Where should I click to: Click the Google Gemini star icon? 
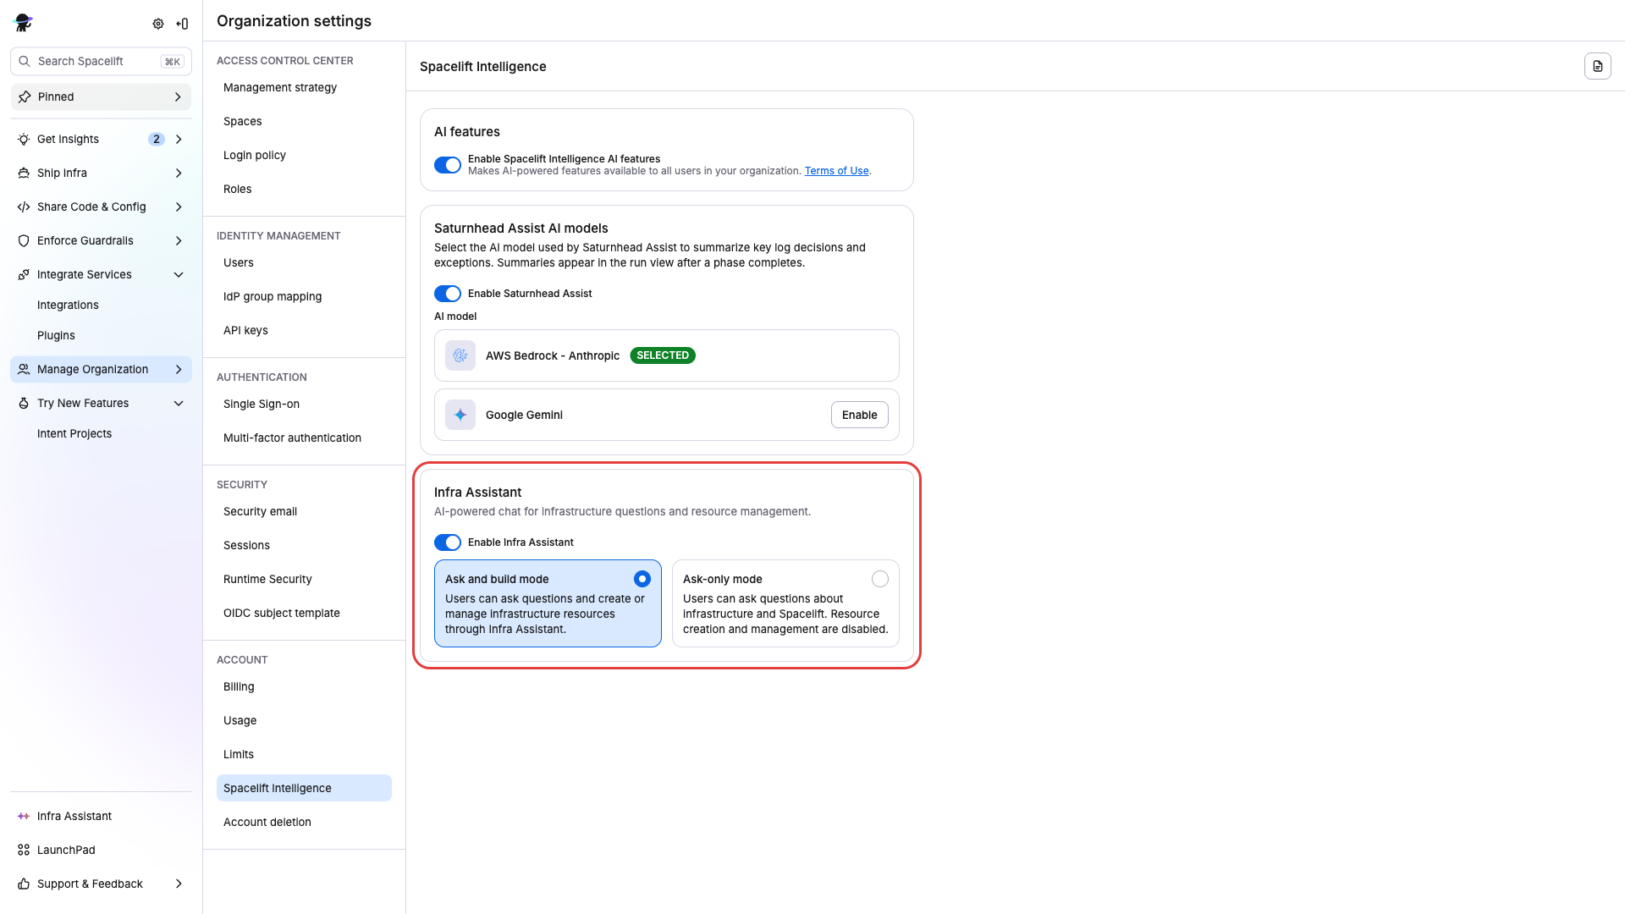460,415
